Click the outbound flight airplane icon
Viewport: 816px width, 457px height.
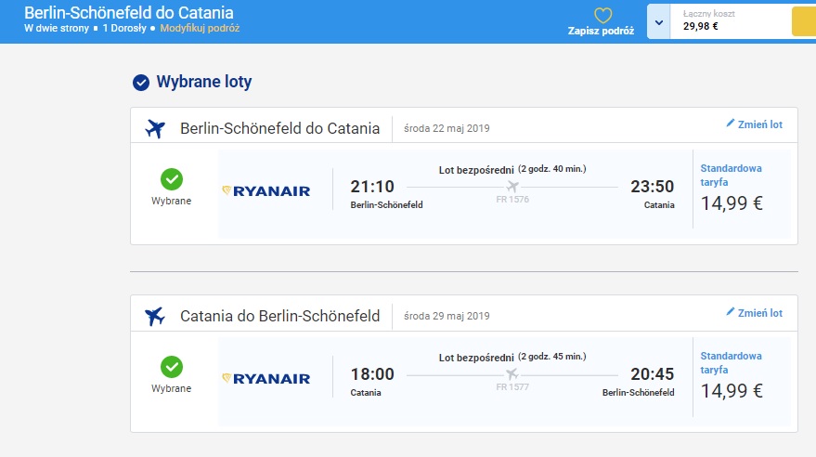pyautogui.click(x=155, y=128)
